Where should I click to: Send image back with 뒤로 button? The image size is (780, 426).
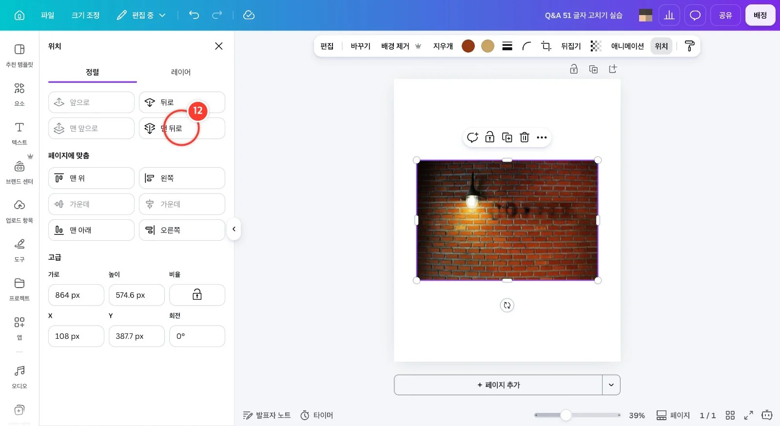(182, 102)
